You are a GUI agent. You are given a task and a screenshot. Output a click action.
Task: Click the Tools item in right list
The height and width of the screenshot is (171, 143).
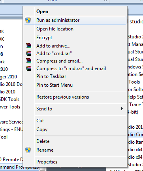[134, 82]
